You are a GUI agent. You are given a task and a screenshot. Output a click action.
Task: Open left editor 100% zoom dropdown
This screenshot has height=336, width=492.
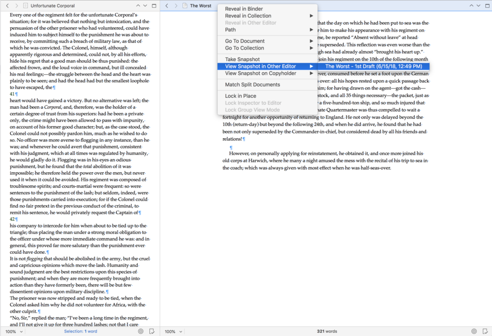pyautogui.click(x=14, y=332)
